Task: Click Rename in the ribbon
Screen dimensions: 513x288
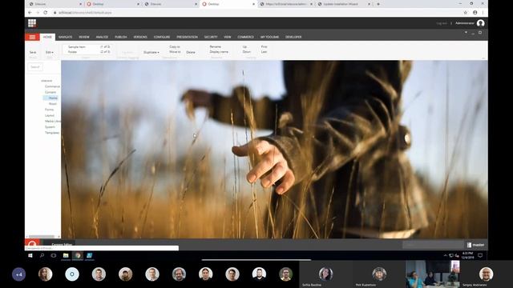Action: (x=216, y=46)
